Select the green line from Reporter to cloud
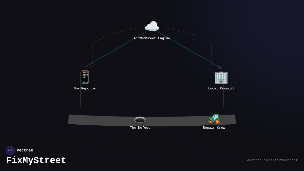This screenshot has height=171, width=304. 117,49
